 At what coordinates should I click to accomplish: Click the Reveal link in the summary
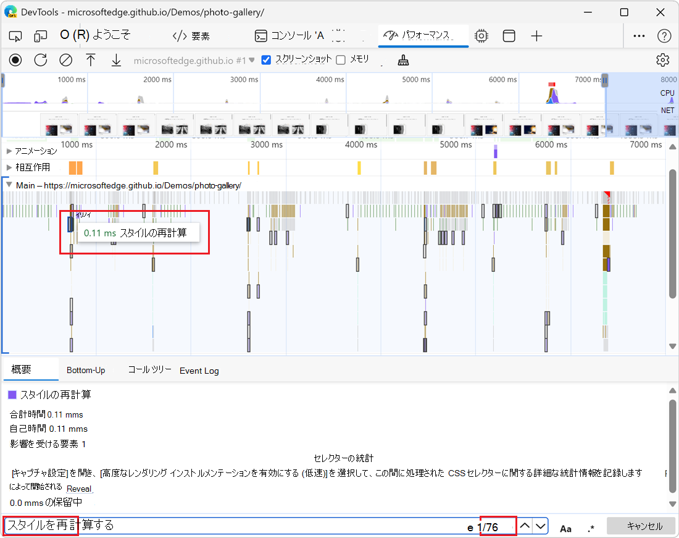click(x=79, y=489)
